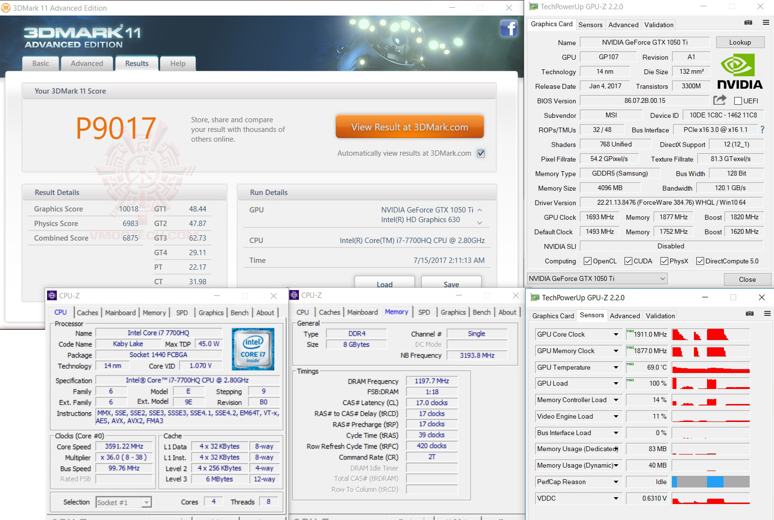
Task: Click the PerfCap Reason colored bar graph
Action: [711, 482]
